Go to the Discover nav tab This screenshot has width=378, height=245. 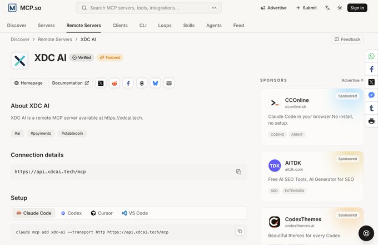(x=17, y=26)
